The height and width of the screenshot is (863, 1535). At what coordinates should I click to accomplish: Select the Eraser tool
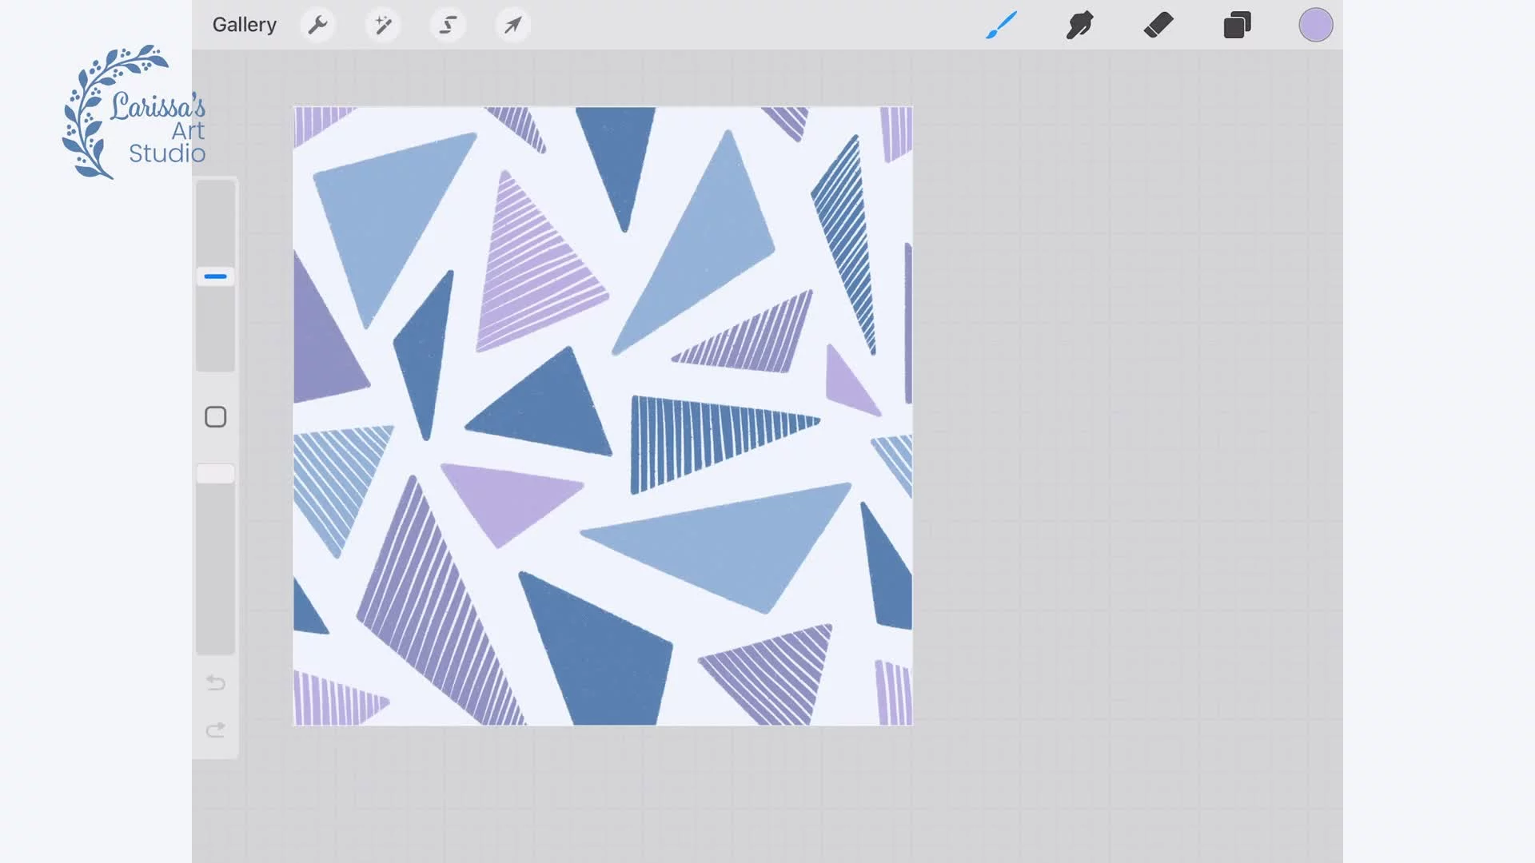point(1158,26)
